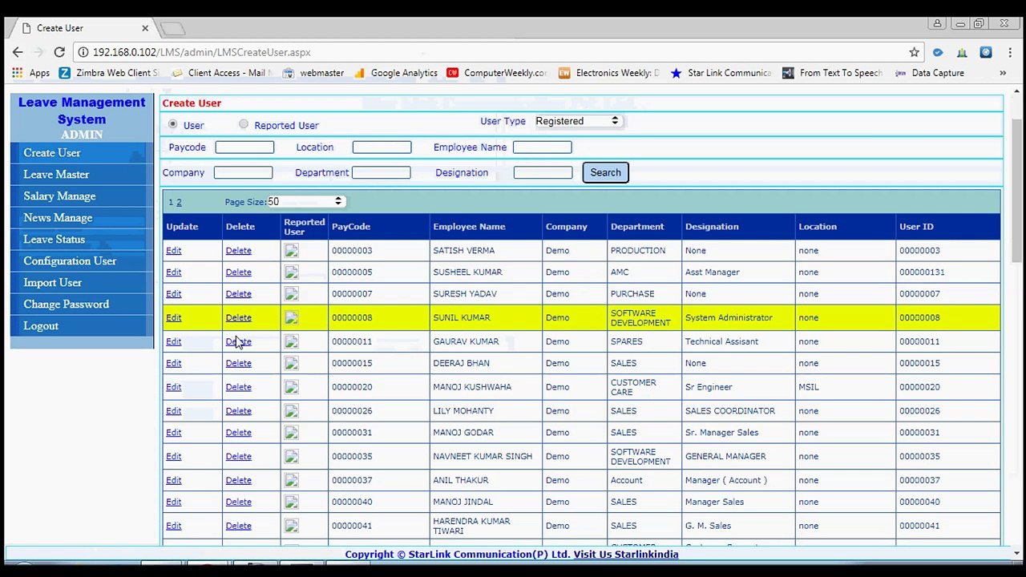
Task: Open Salary Manage in the sidebar
Action: 59,196
